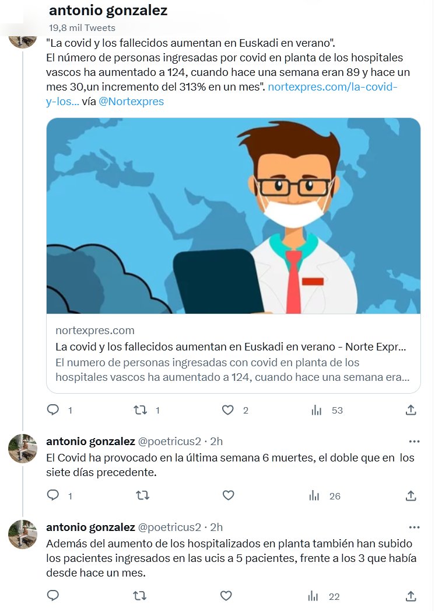Click @poetricus2 handle on the ucis tweet

[x=169, y=527]
